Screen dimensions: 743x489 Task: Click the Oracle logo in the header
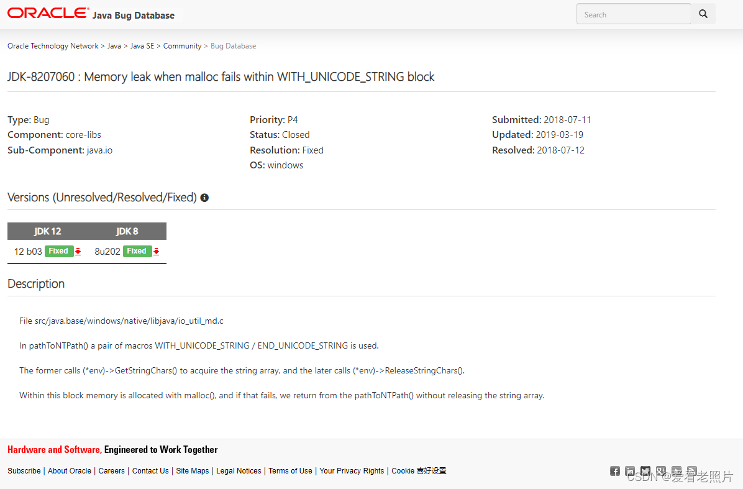(x=48, y=13)
